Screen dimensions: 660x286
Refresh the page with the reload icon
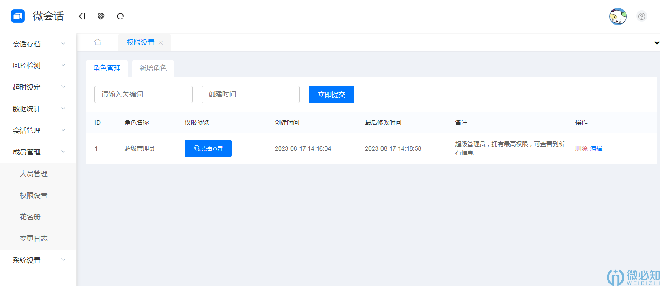pyautogui.click(x=120, y=16)
